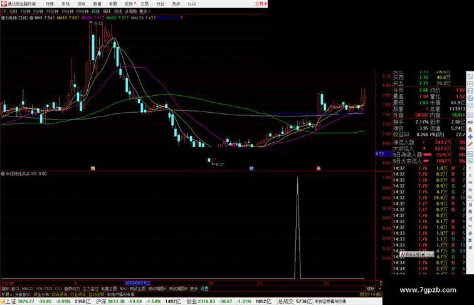Screen dimensions: 474x305
Task: Click the 窗口 button in indicator bar
Action: pos(15,289)
